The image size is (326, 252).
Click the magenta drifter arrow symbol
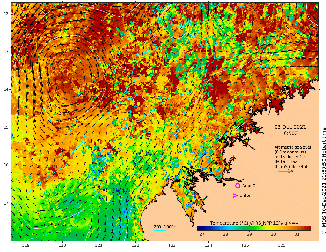(x=235, y=195)
